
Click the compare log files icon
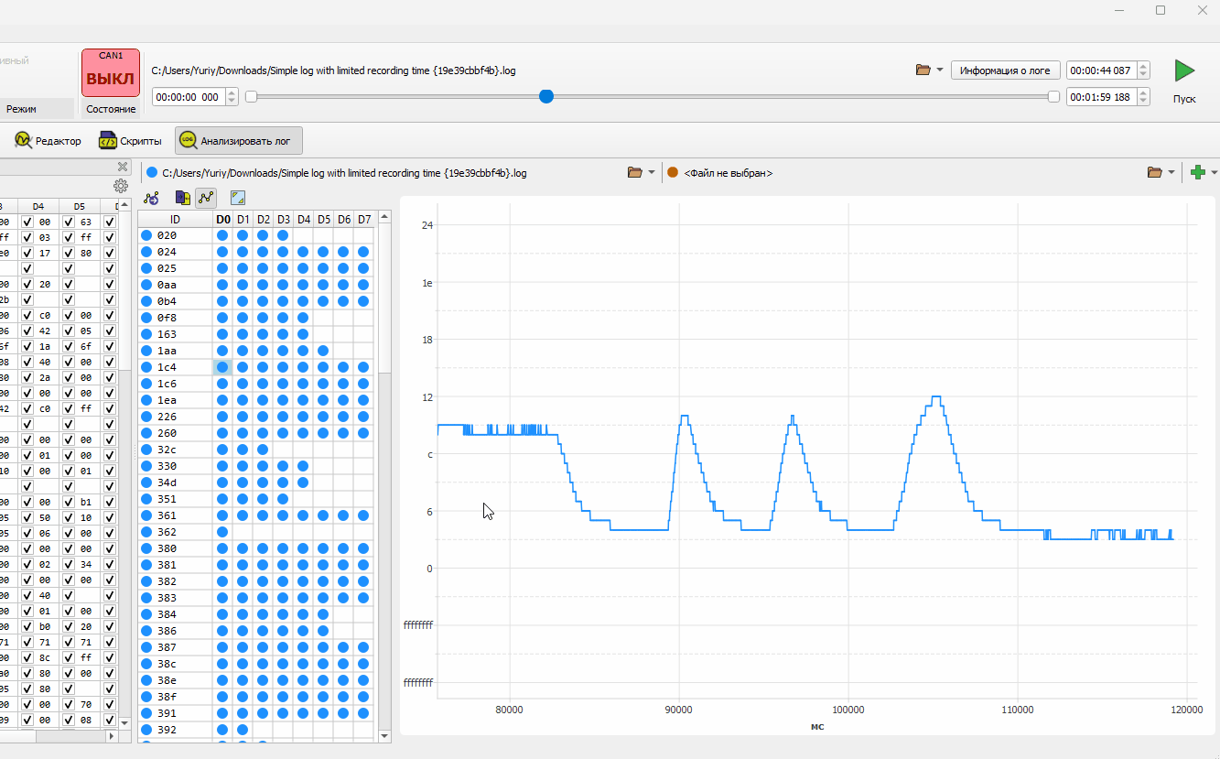(183, 197)
